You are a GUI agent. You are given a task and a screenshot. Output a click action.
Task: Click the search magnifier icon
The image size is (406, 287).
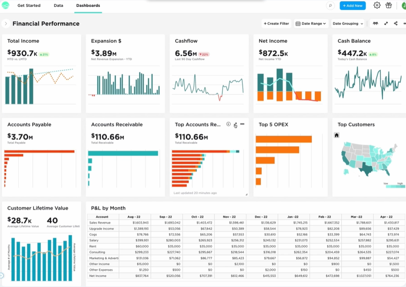coord(330,6)
